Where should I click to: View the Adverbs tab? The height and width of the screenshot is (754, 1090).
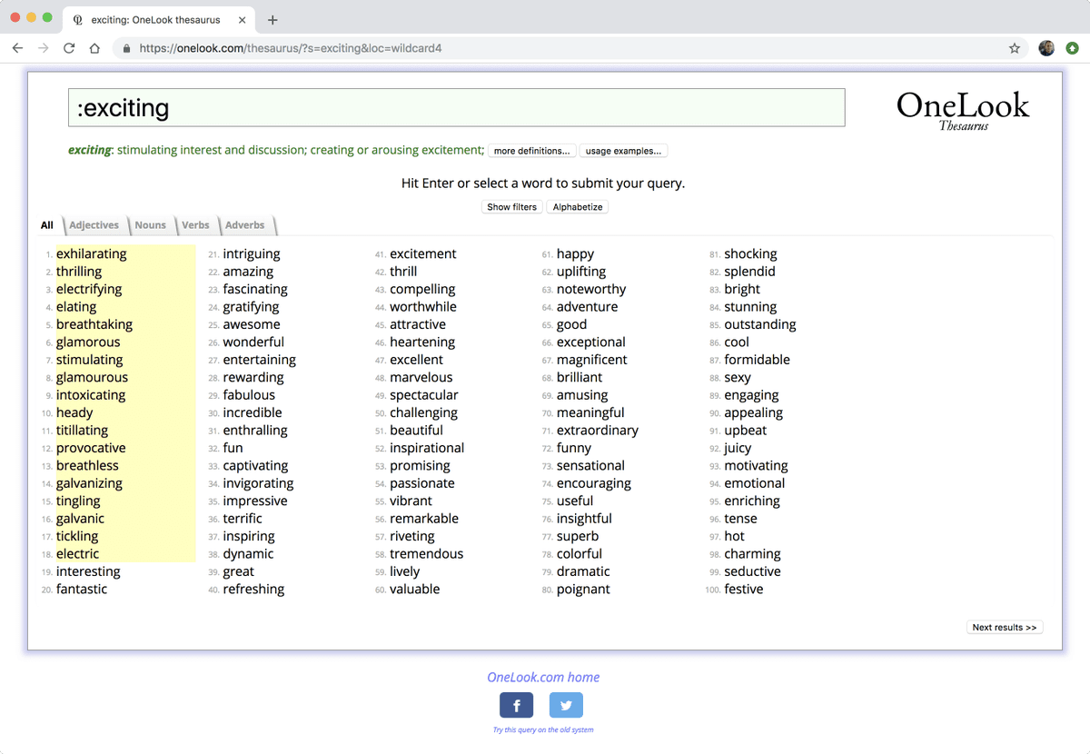[x=244, y=224]
